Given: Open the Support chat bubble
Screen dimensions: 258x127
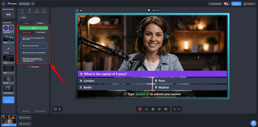Looking at the screenshot, I should [253, 123].
